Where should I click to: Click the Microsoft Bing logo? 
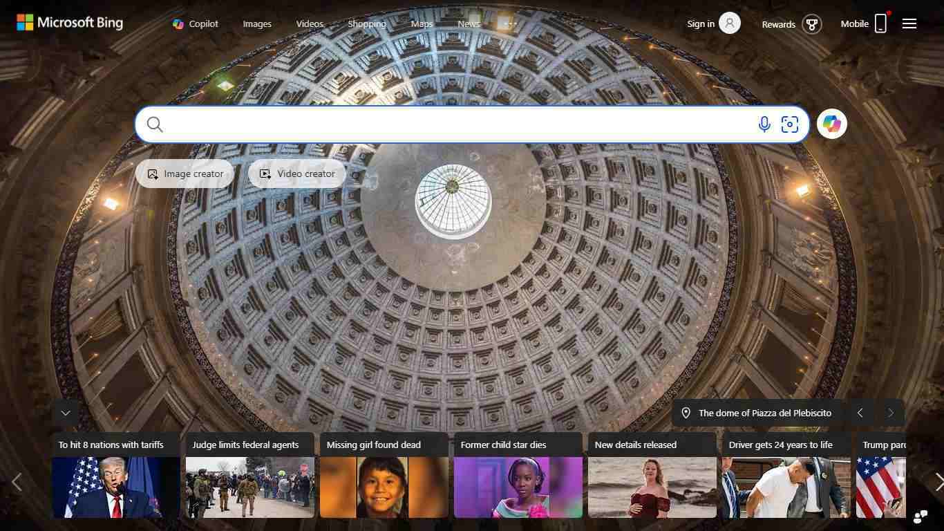69,22
